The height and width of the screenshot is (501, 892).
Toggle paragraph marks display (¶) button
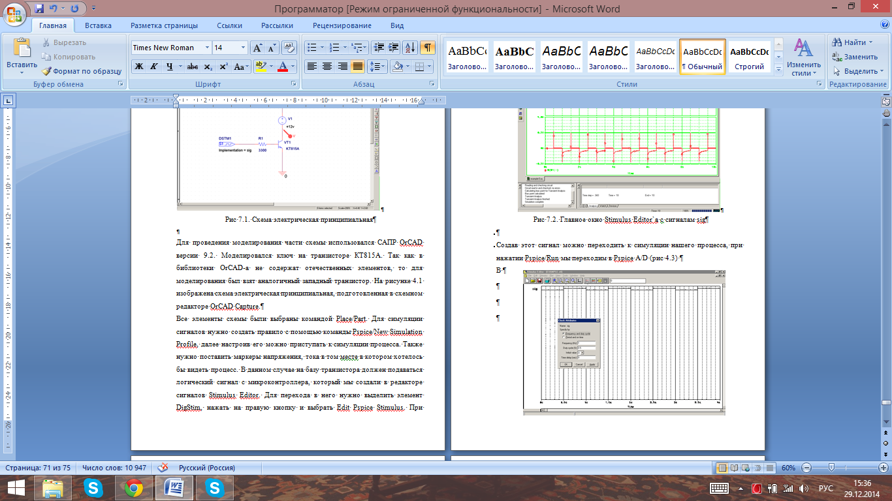coord(428,48)
